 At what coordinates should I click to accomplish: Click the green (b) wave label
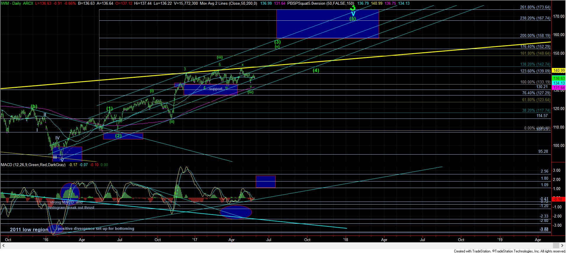click(x=34, y=106)
